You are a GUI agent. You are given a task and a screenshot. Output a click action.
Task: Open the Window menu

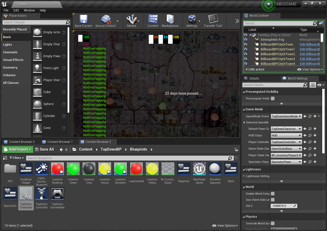pyautogui.click(x=29, y=10)
